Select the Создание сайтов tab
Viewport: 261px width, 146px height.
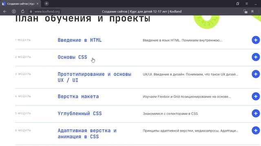pyautogui.click(x=20, y=4)
